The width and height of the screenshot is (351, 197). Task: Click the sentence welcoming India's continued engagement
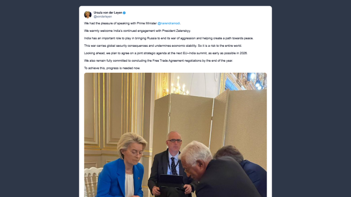(x=137, y=31)
